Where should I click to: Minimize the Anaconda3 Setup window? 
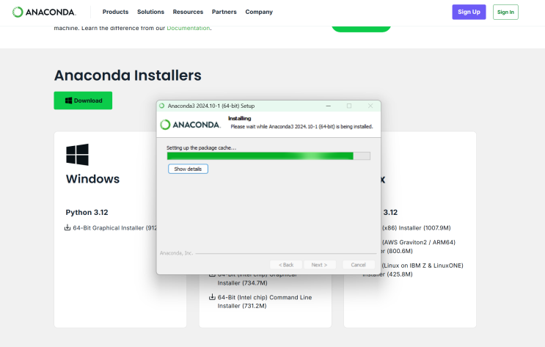coord(328,106)
